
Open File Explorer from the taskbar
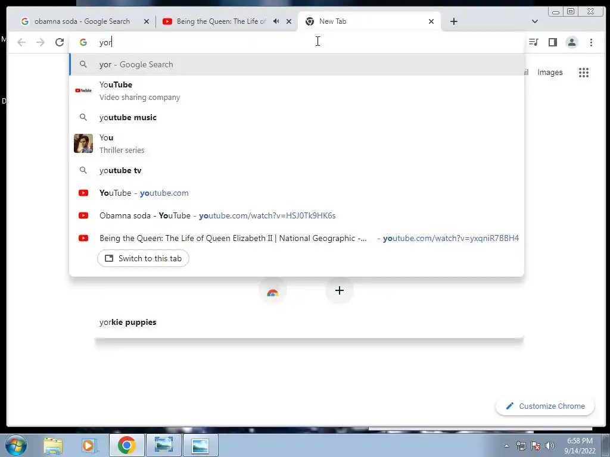click(53, 445)
